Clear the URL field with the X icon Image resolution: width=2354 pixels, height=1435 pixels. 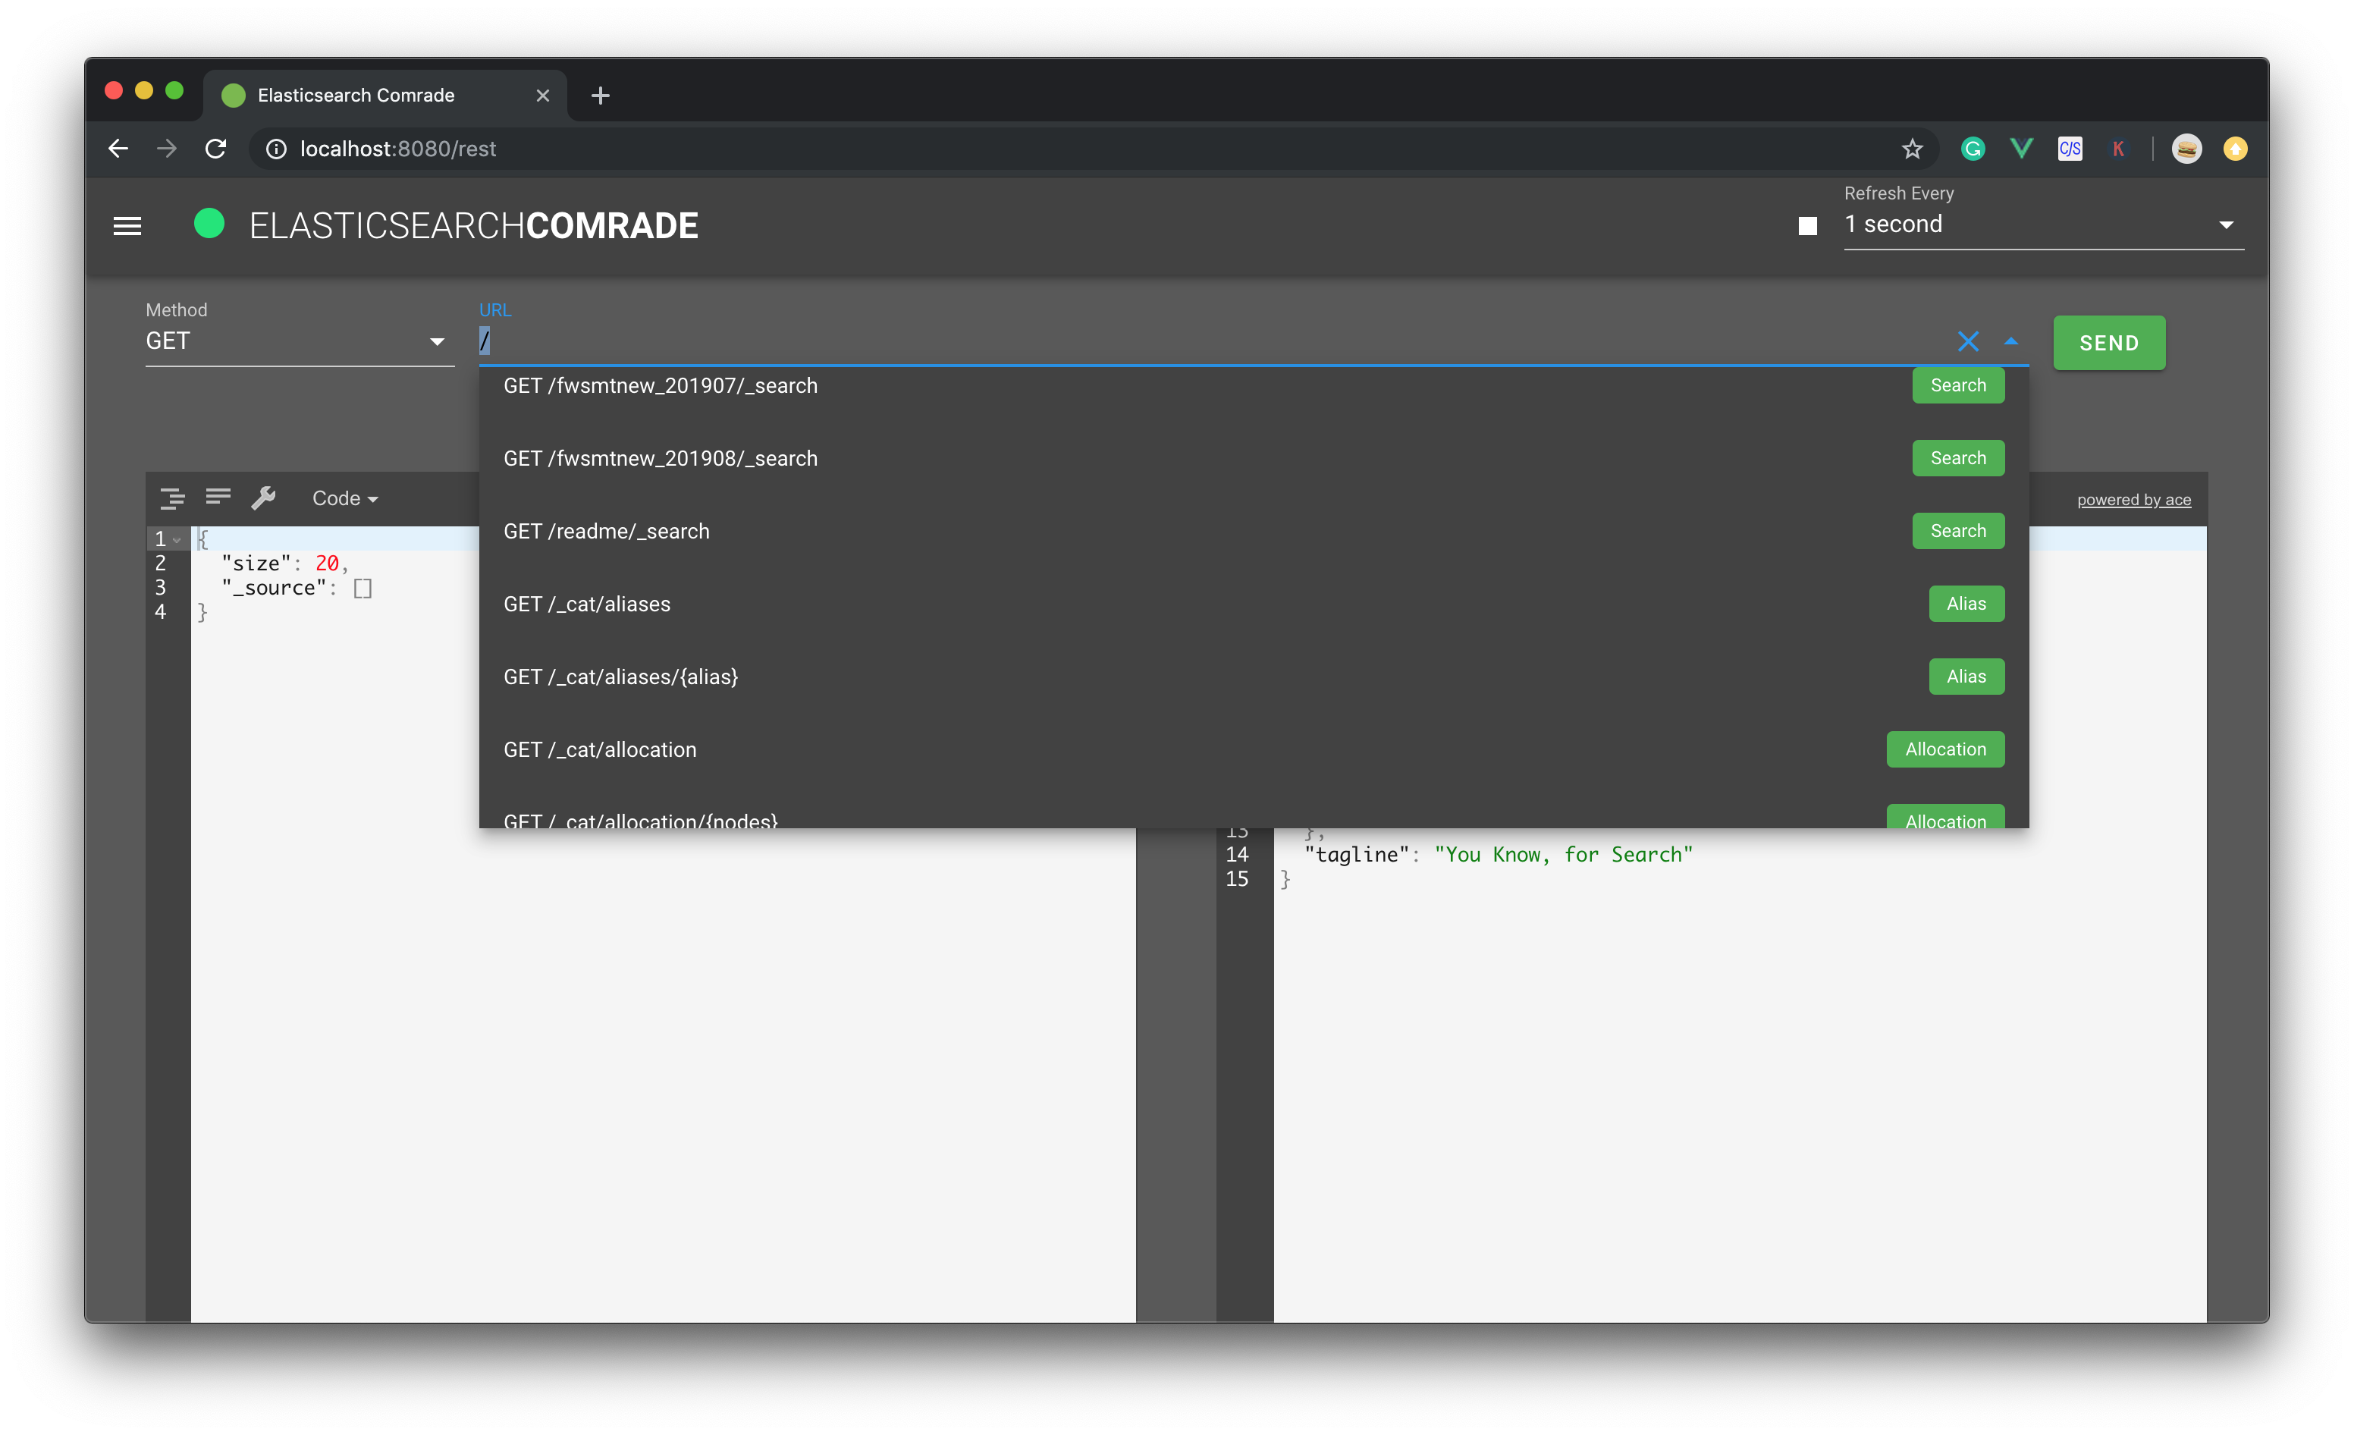click(x=1967, y=342)
